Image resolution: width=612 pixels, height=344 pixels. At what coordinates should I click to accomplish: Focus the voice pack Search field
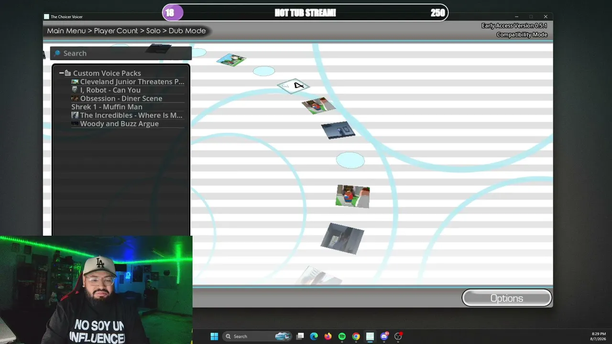coord(121,53)
